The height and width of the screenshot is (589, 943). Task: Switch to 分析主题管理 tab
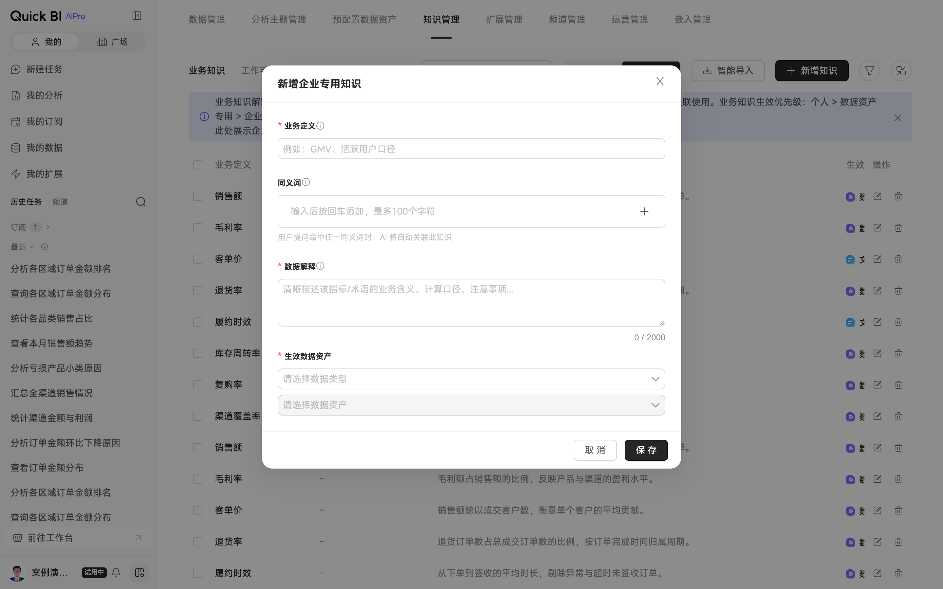[279, 20]
